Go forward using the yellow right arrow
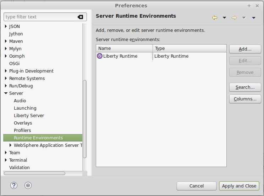 [x=234, y=18]
